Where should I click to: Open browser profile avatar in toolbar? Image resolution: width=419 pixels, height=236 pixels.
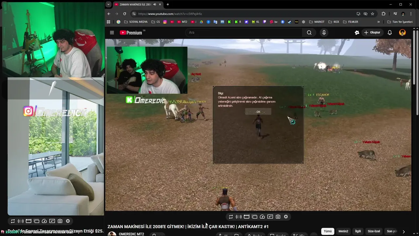click(403, 14)
